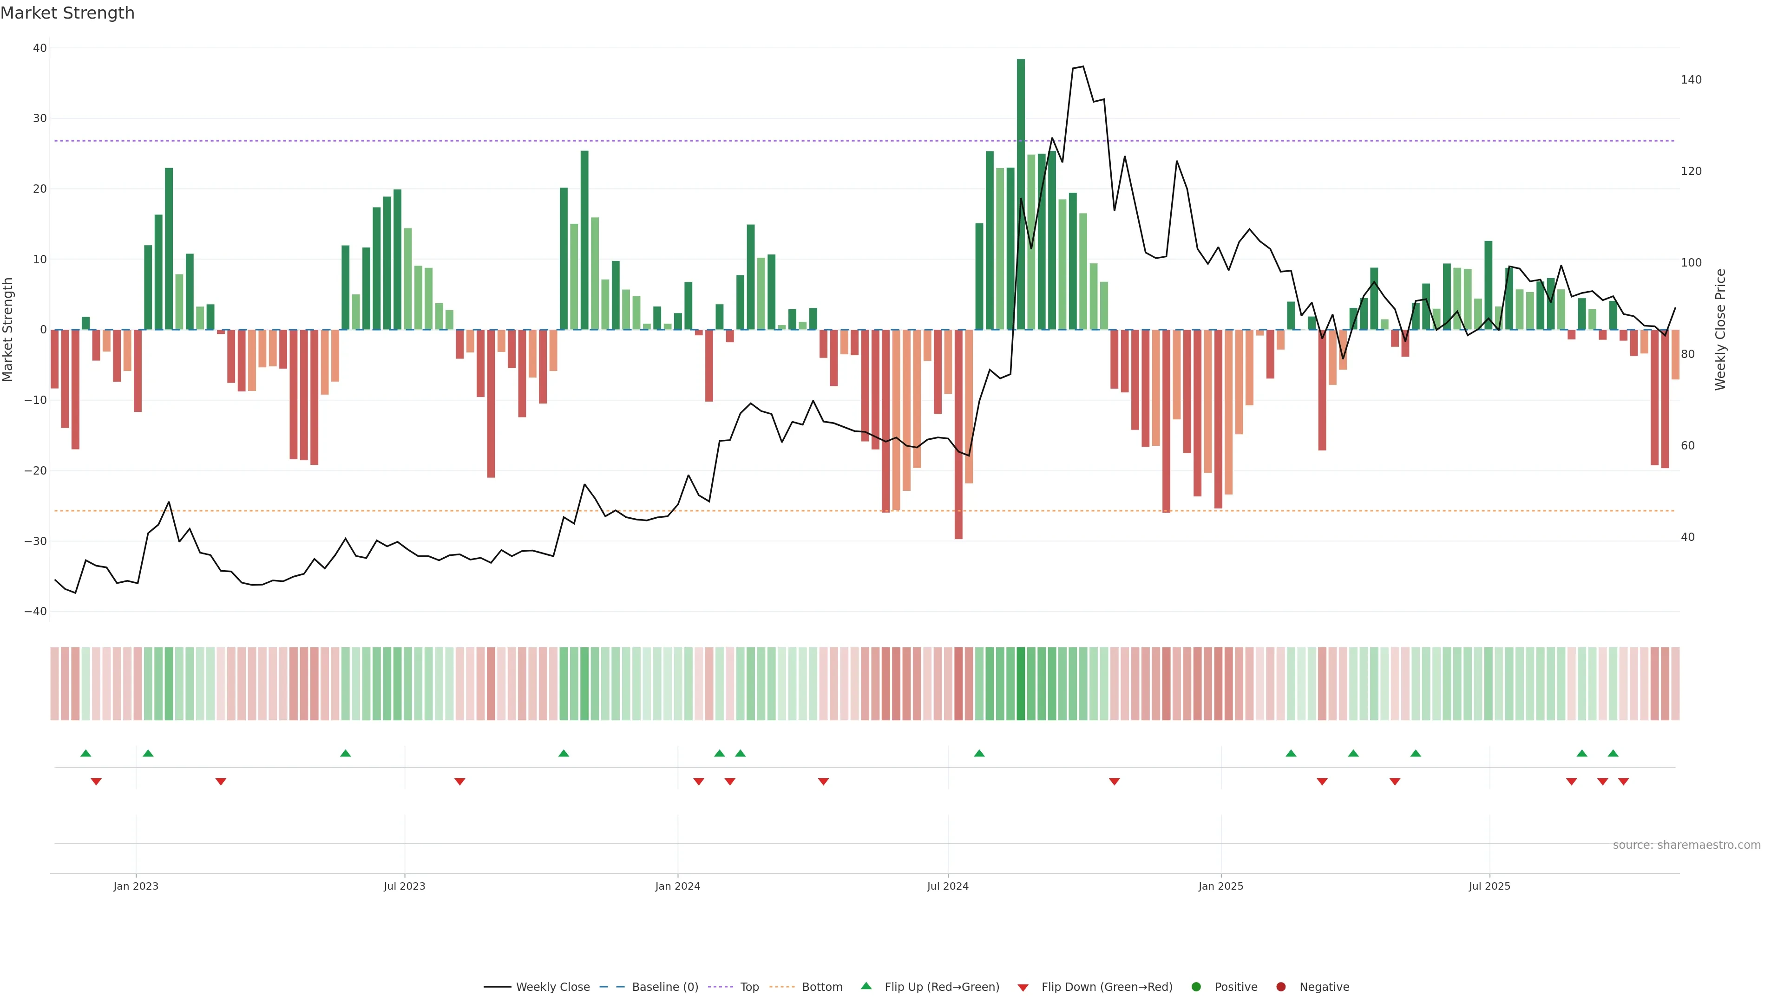This screenshot has width=1784, height=1003.
Task: Click the leftmost red flip-down triangle marker
Action: 96,782
